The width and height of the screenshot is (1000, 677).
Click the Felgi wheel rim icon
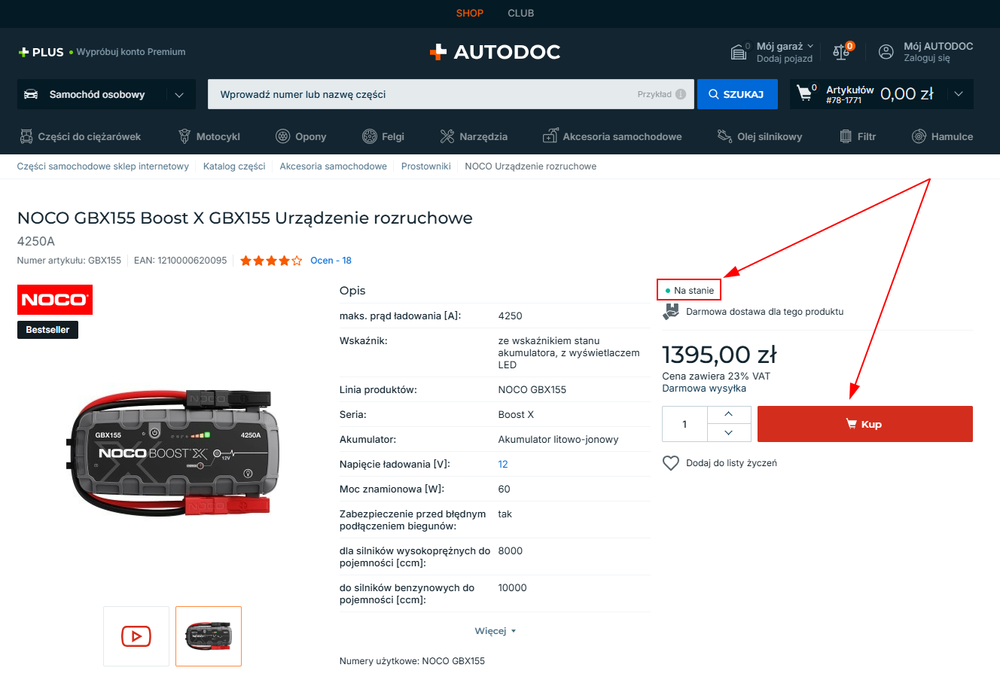[x=370, y=136]
